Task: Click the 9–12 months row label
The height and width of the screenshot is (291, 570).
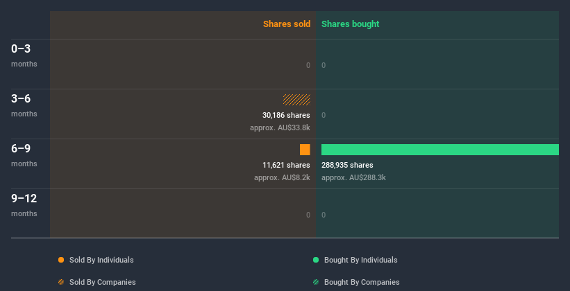Action: pos(24,205)
